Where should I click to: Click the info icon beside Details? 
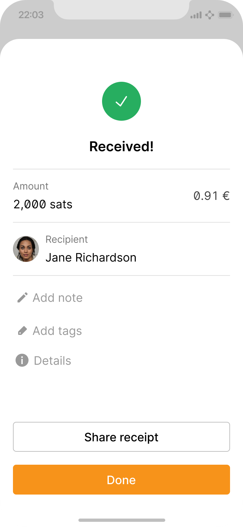point(22,361)
